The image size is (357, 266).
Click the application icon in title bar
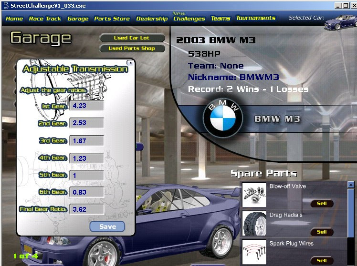coord(6,6)
